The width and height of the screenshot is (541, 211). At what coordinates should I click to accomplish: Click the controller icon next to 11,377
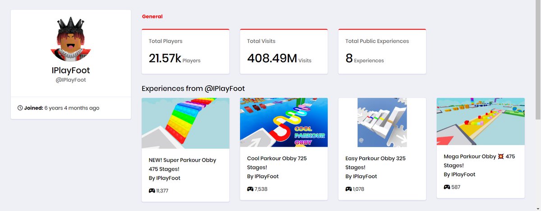click(x=151, y=191)
